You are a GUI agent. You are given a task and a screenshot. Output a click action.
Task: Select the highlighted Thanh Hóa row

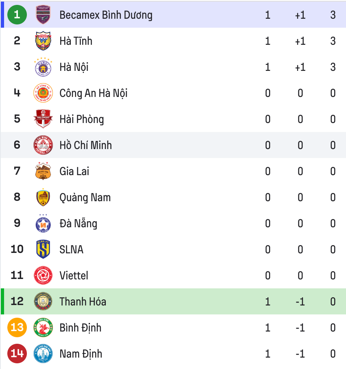(173, 301)
